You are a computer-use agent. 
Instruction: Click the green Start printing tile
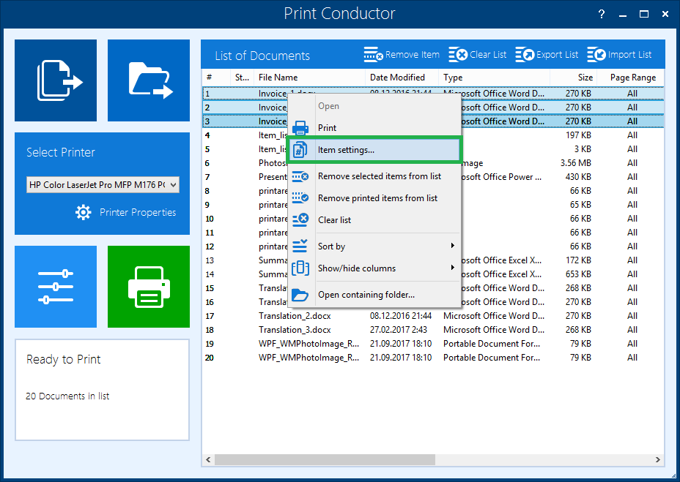[148, 287]
